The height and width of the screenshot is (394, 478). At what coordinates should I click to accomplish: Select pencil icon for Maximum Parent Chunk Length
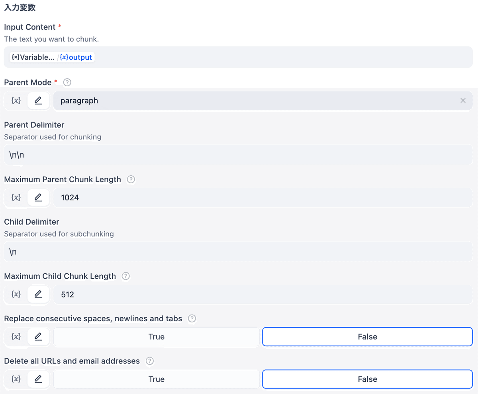coord(38,197)
